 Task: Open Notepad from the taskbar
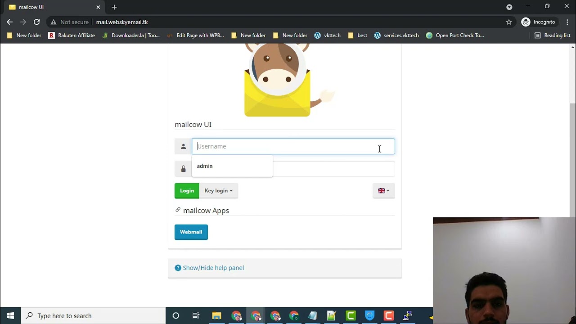(313, 315)
